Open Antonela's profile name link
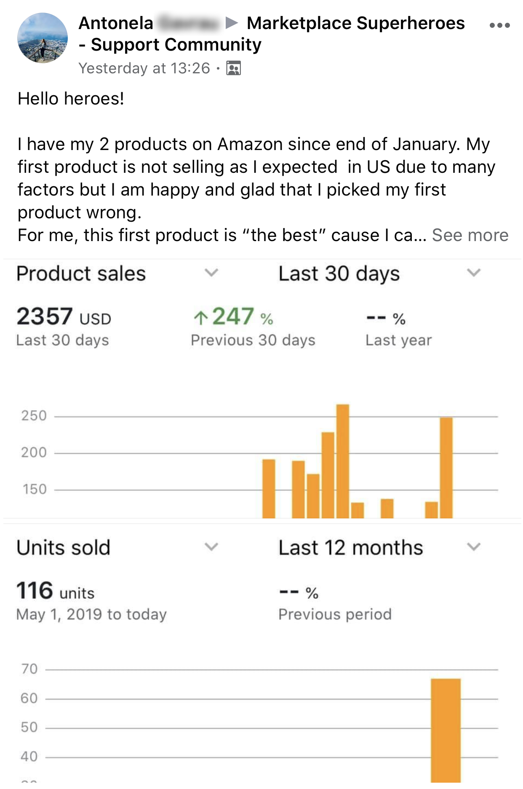 pyautogui.click(x=116, y=23)
